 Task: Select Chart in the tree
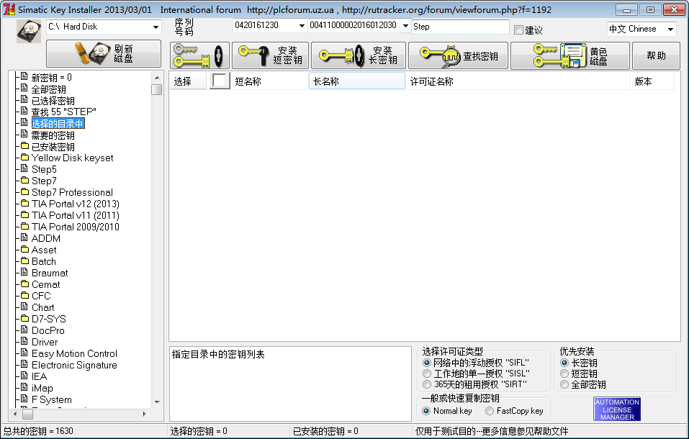[42, 307]
